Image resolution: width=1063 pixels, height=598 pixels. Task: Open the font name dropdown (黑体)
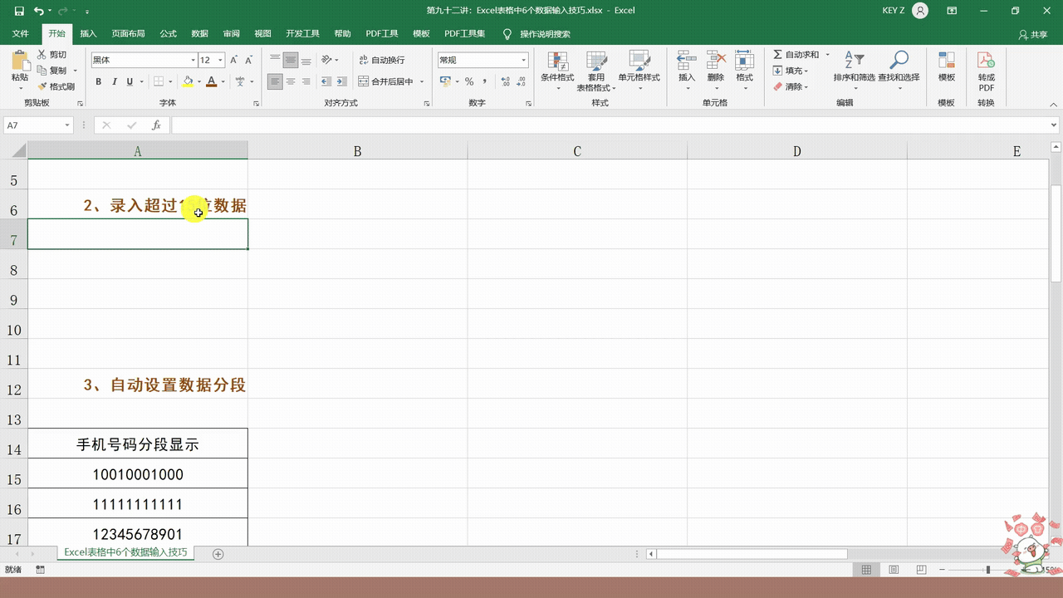click(193, 60)
